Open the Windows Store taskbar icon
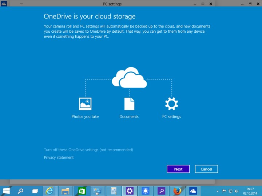 click(x=82, y=191)
